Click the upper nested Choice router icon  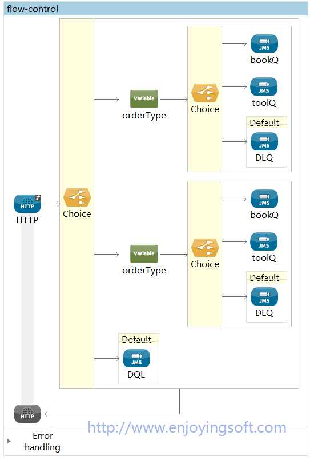[205, 93]
